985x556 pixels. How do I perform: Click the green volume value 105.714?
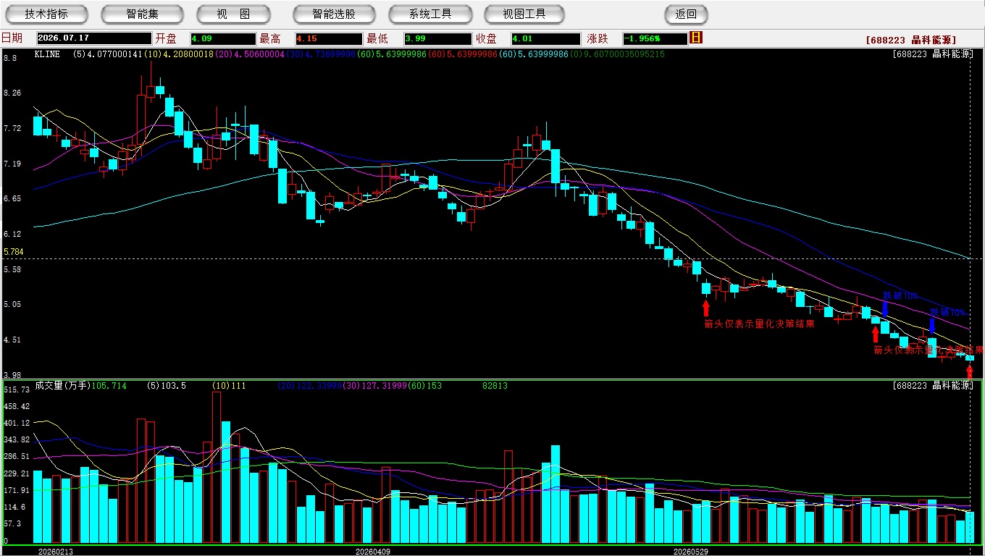[x=109, y=386]
